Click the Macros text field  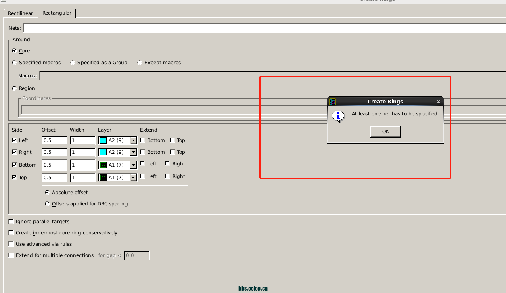272,75
